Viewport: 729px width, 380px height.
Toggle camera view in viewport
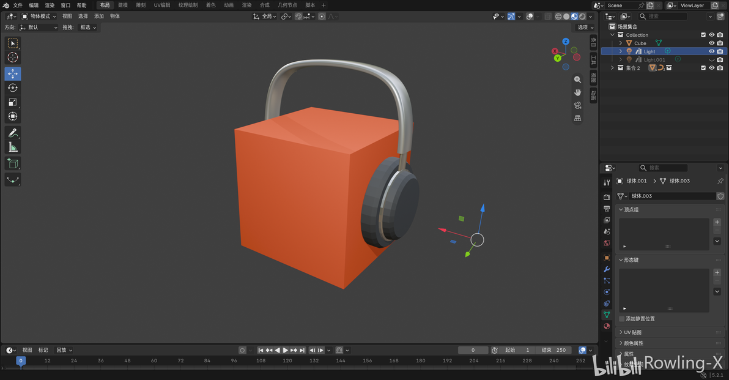click(577, 105)
